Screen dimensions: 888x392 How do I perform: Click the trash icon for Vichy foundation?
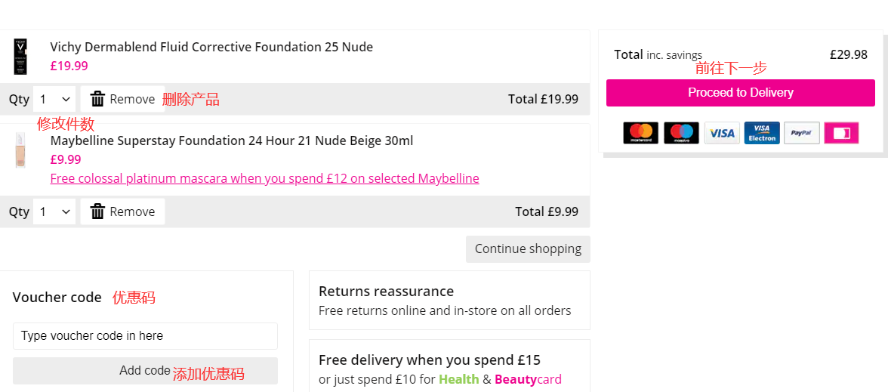pos(97,99)
